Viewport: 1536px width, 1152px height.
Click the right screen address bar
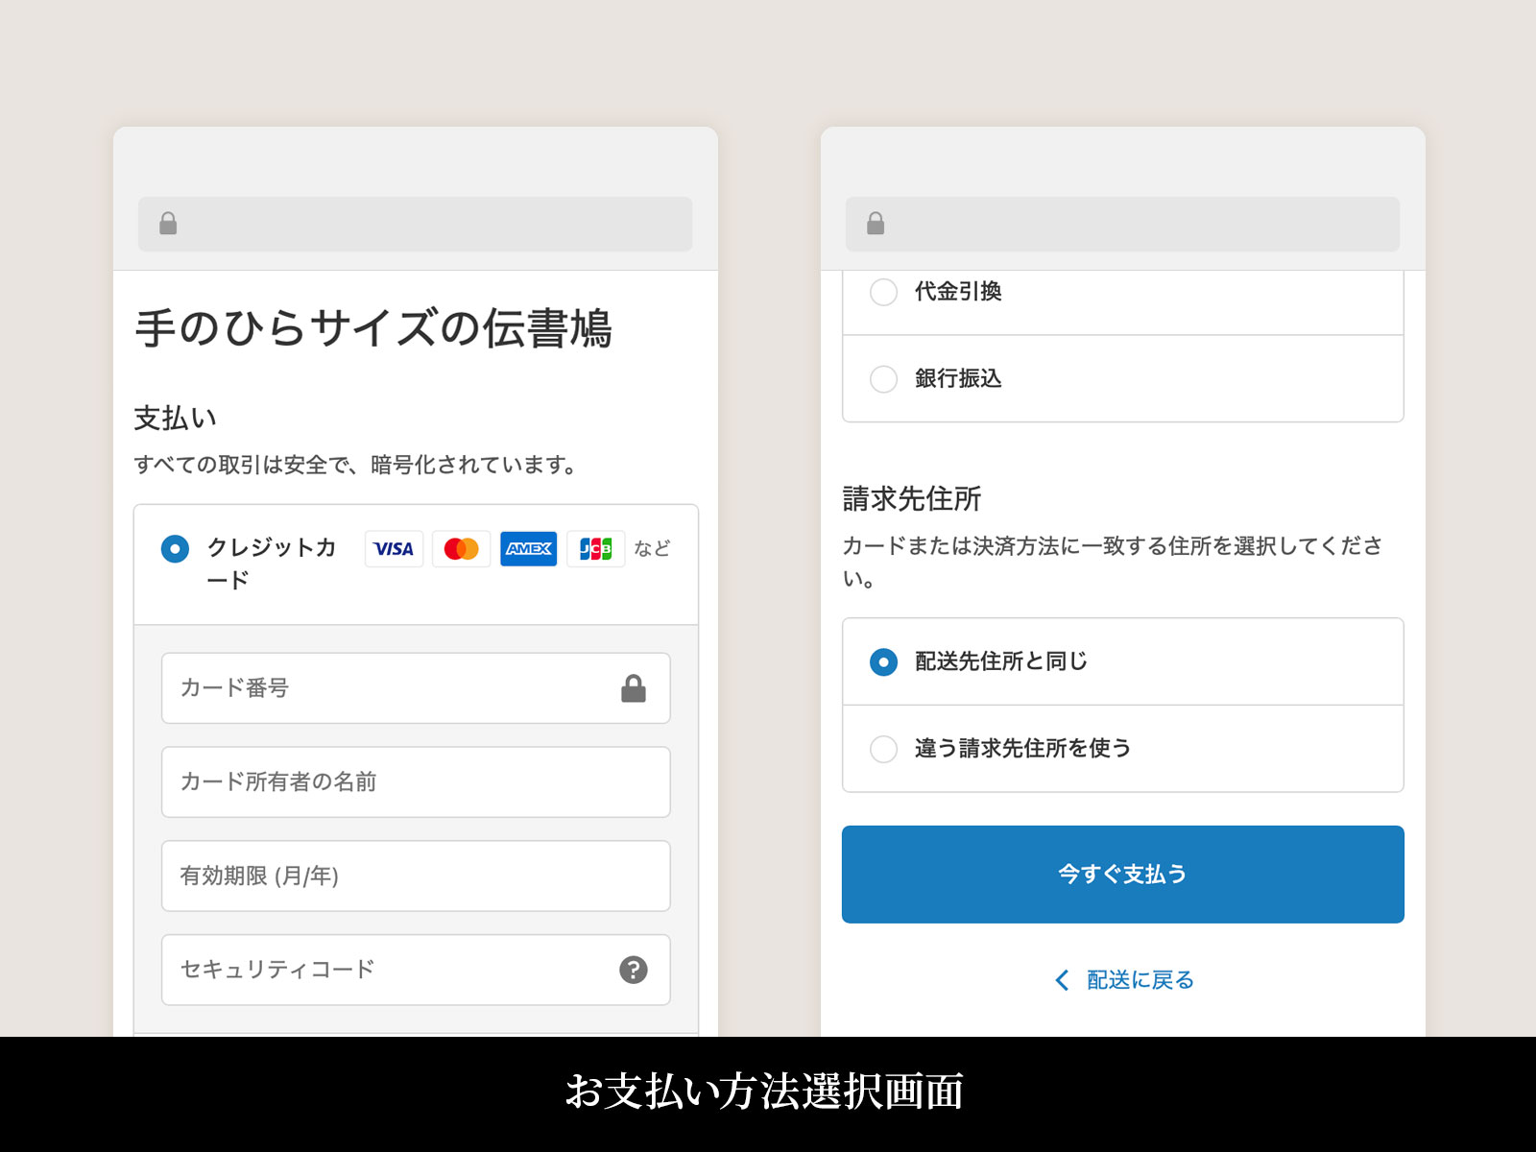click(x=1122, y=225)
